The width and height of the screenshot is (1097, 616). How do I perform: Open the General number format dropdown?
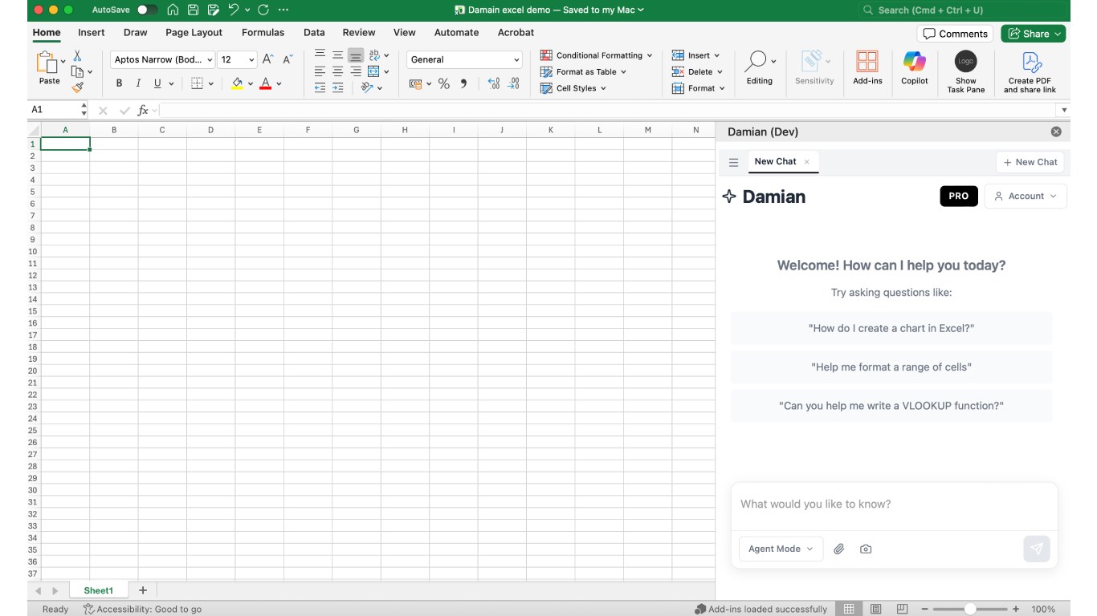tap(464, 59)
